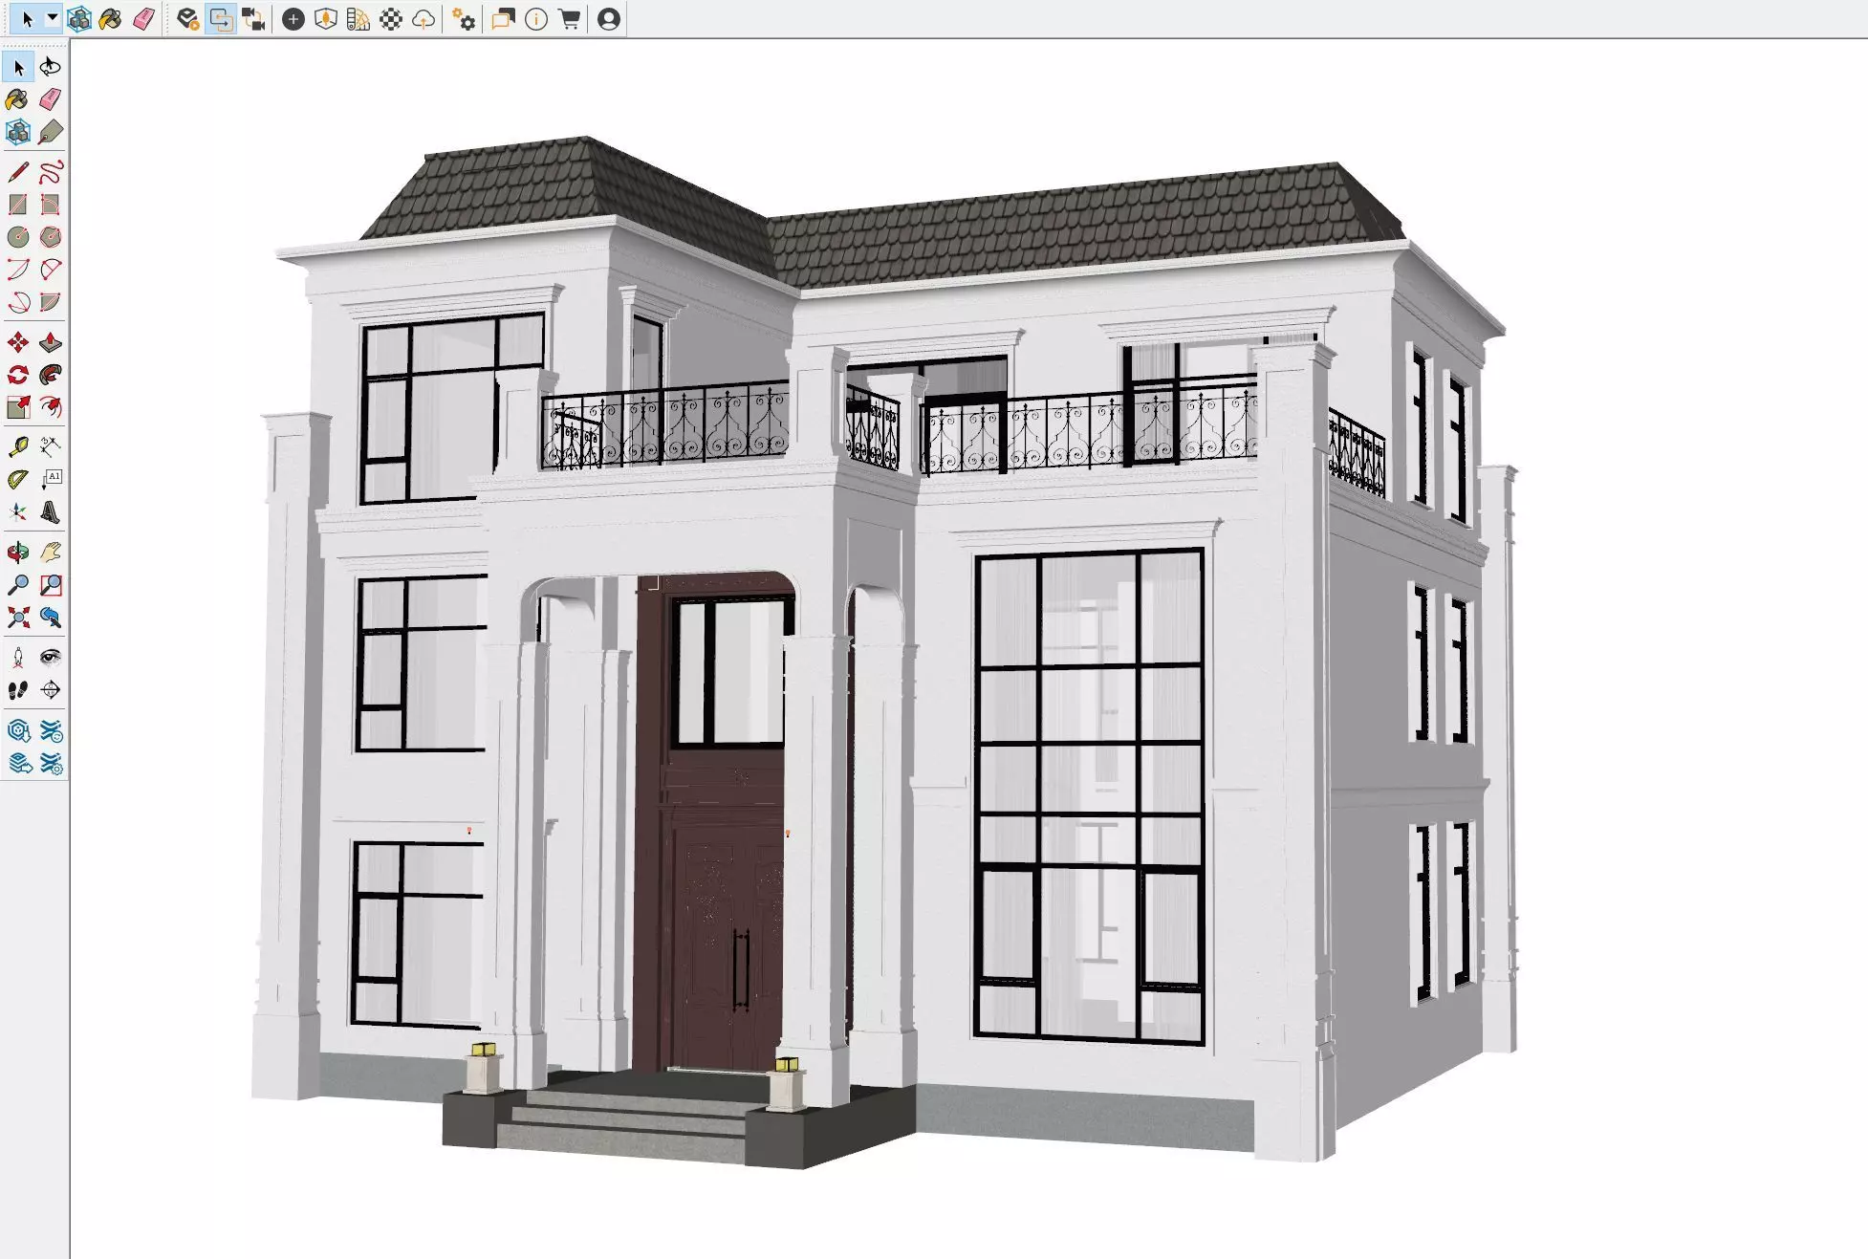The height and width of the screenshot is (1259, 1868).
Task: Select the Rotated Rectangle tool
Action: (51, 205)
